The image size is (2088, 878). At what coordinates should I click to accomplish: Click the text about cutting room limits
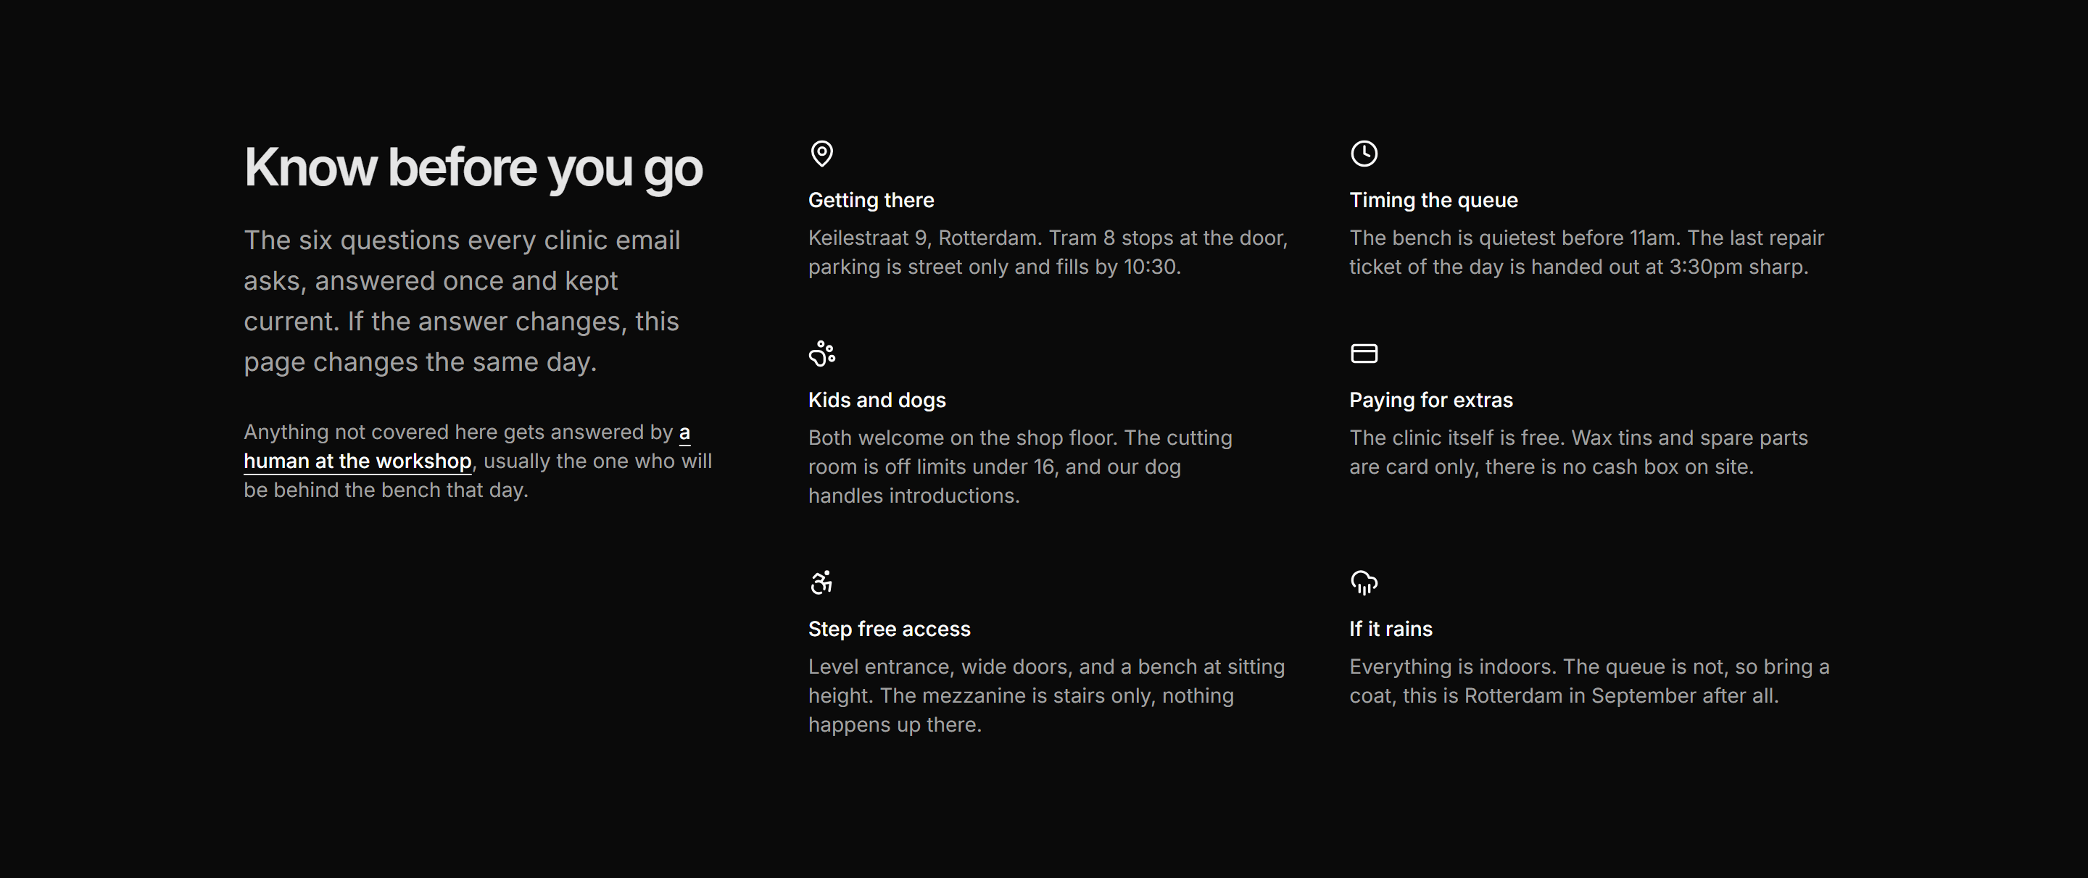(1019, 467)
